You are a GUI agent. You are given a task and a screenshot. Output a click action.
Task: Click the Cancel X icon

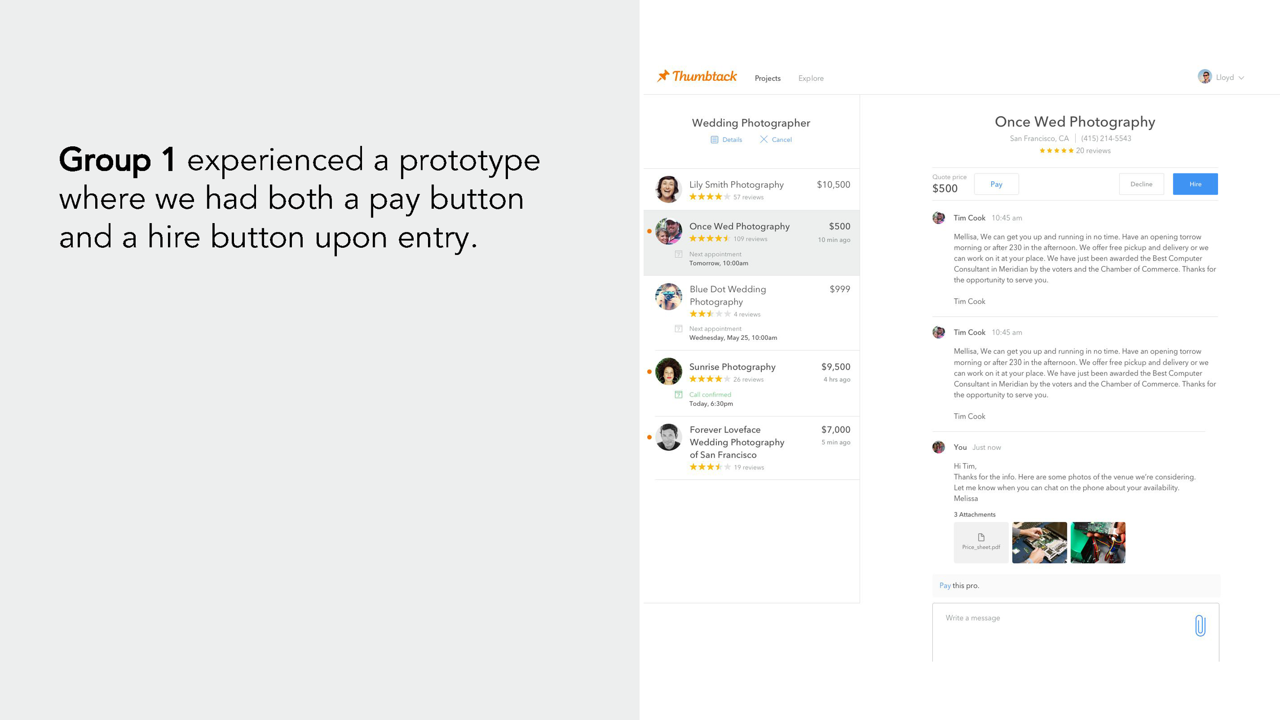763,139
